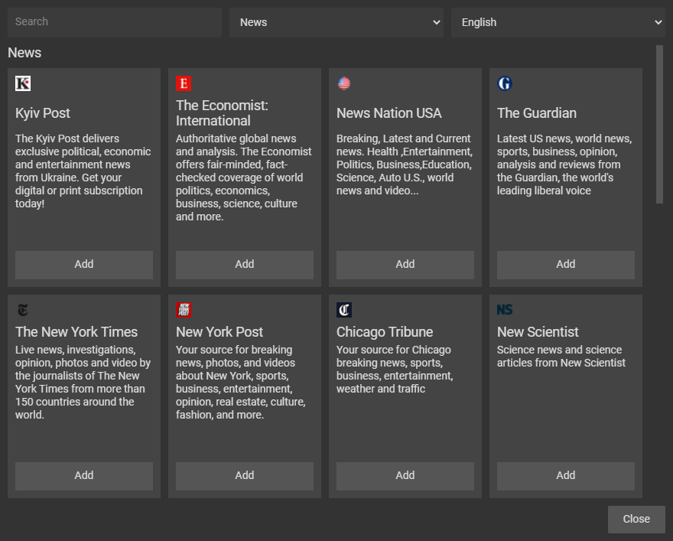Add the News Nation USA feed

coord(405,265)
